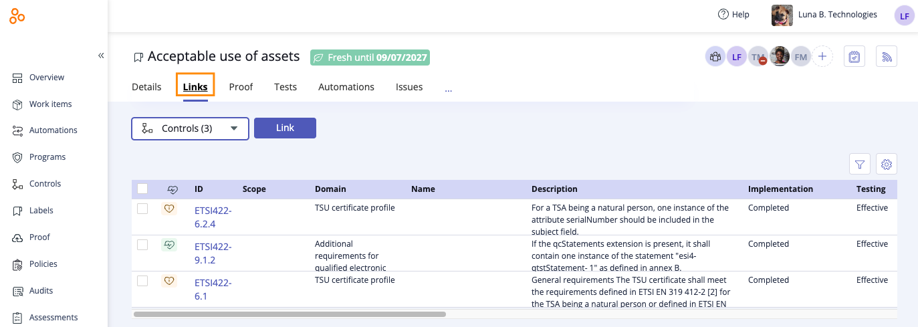The image size is (918, 327).
Task: Select checkbox for ETSI422-6.2.4 row
Action: [x=142, y=209]
